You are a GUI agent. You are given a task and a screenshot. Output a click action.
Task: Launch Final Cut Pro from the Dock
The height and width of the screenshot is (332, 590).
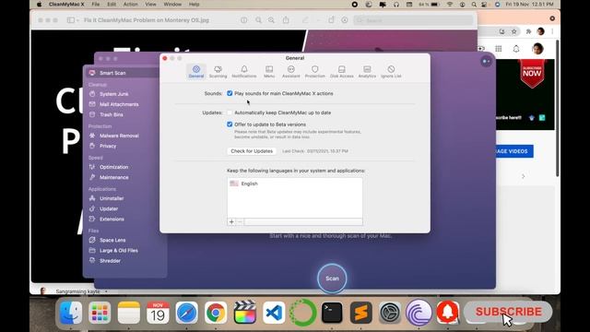click(245, 313)
